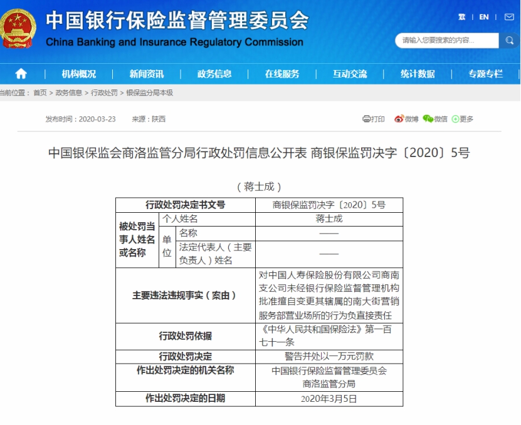Click the 个人姓名 value 蒋士成
The image size is (521, 425).
pyautogui.click(x=329, y=219)
